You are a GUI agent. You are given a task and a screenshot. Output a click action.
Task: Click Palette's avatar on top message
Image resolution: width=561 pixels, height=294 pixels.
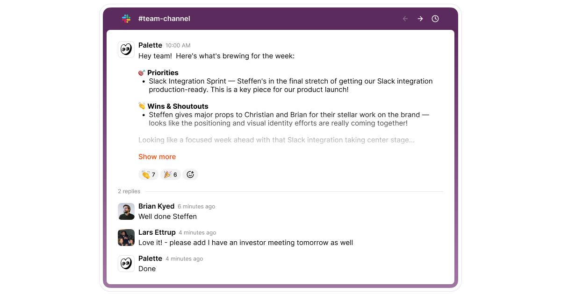[126, 49]
